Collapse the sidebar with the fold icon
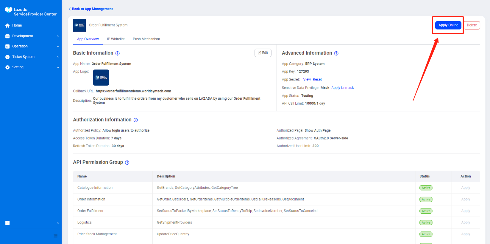Screen dimensions: 490x244 click(x=55, y=236)
